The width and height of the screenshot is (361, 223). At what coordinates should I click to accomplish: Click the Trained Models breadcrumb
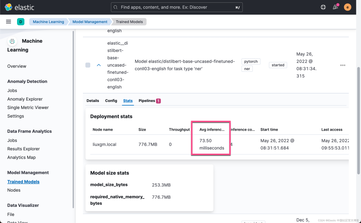pos(129,22)
